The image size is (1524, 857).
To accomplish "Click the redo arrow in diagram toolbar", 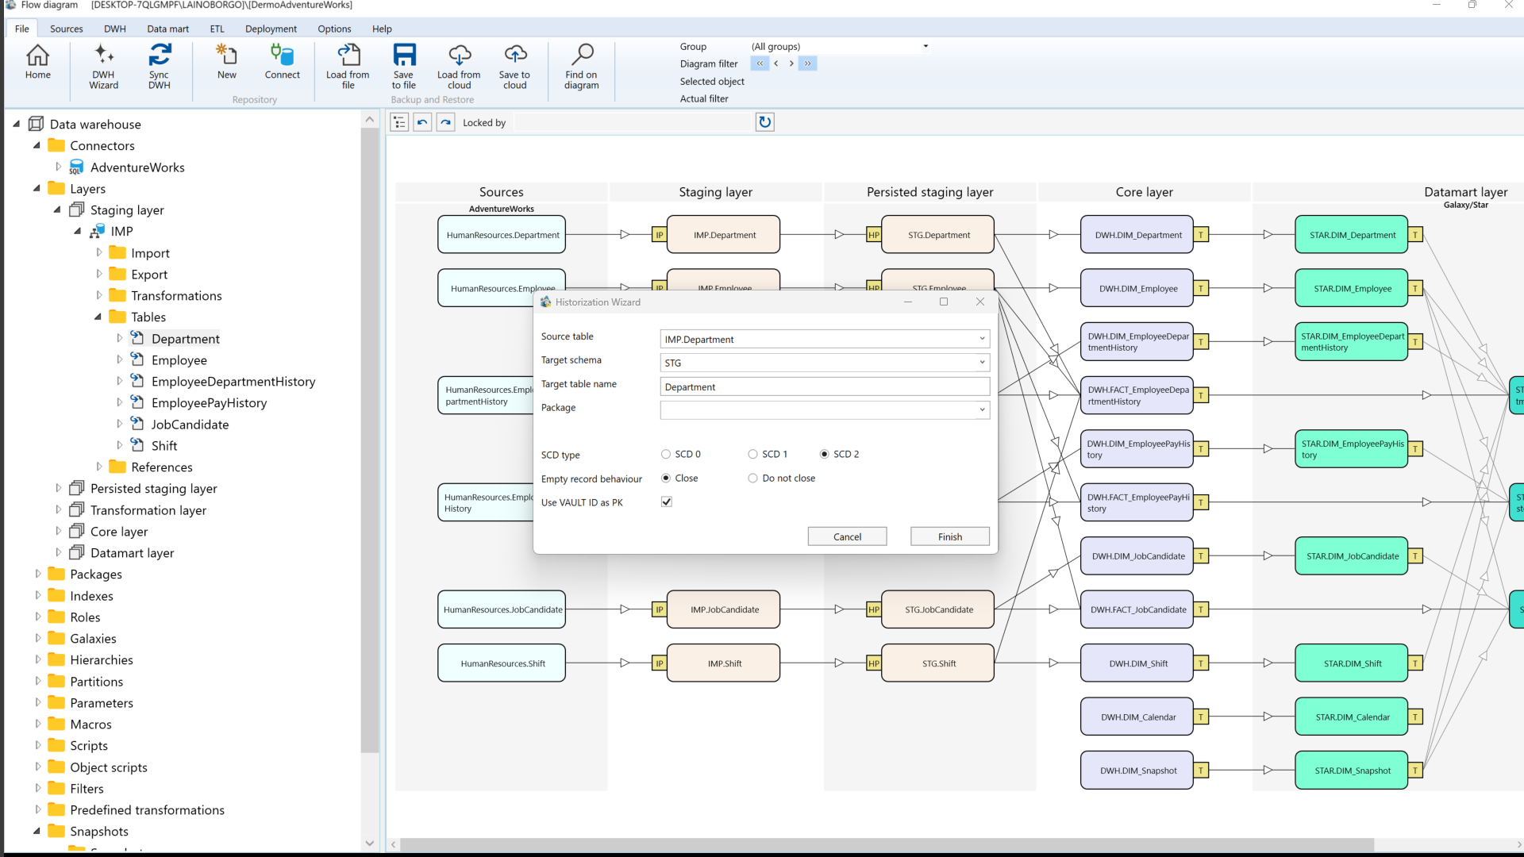I will pyautogui.click(x=445, y=122).
